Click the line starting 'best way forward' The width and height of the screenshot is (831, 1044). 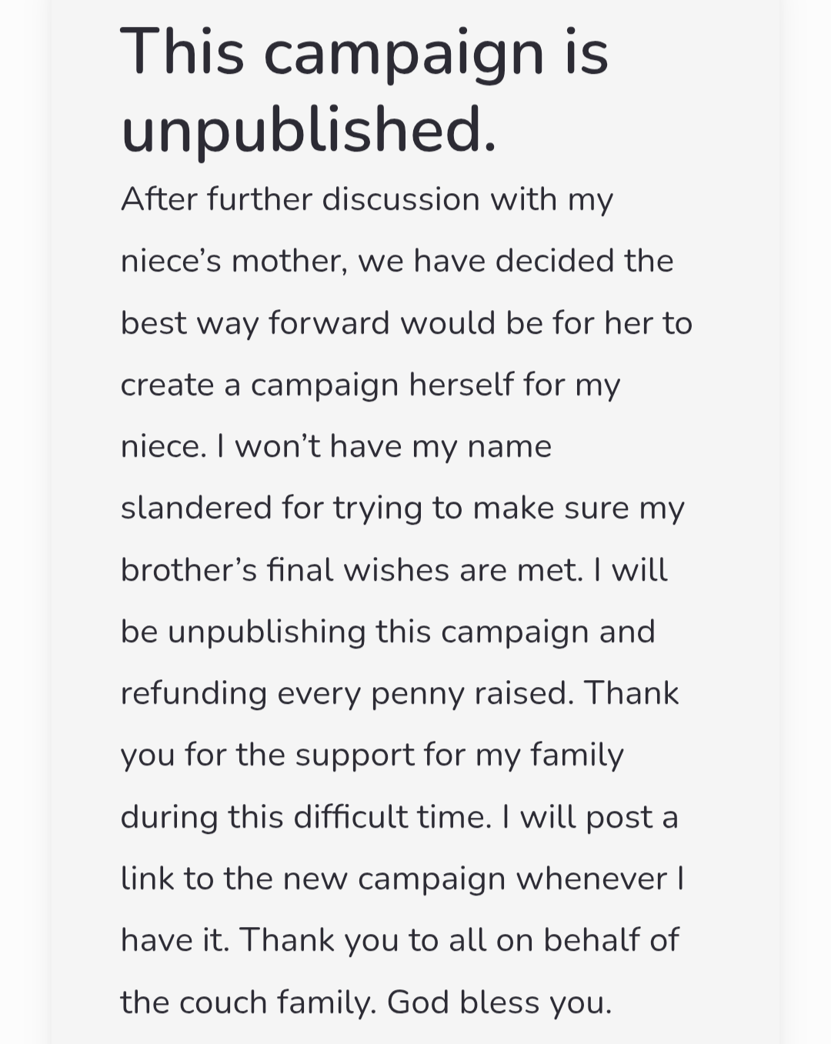tap(406, 324)
